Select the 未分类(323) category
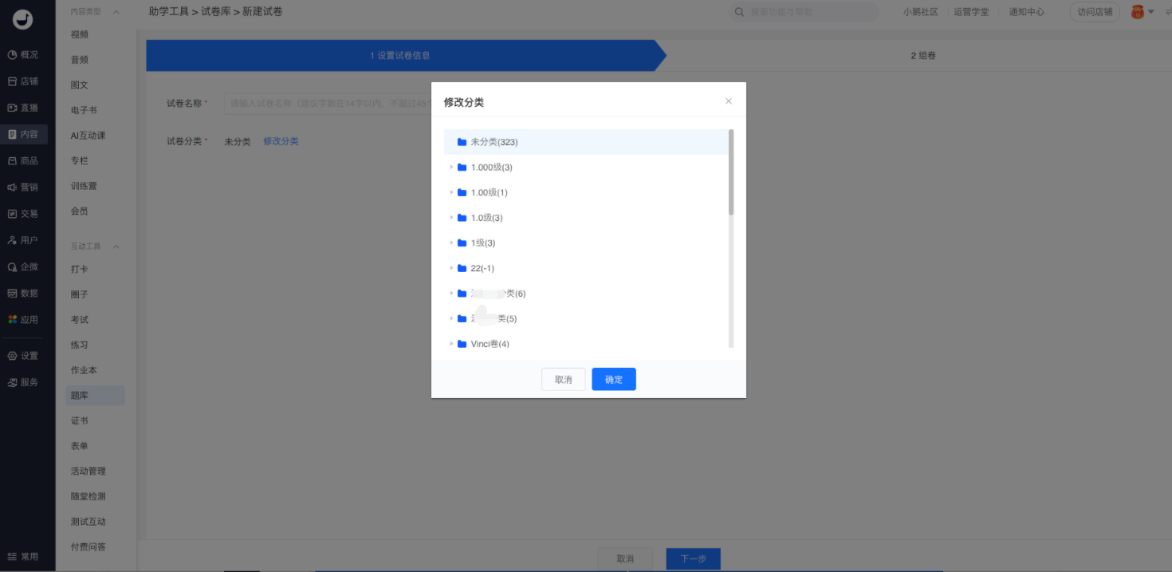The image size is (1172, 572). (x=586, y=142)
